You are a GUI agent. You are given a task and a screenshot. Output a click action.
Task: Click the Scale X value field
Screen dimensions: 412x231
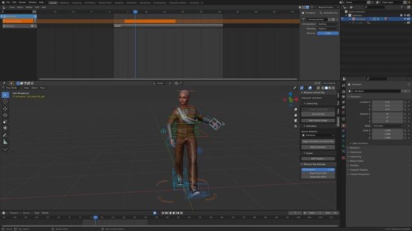tap(388, 130)
